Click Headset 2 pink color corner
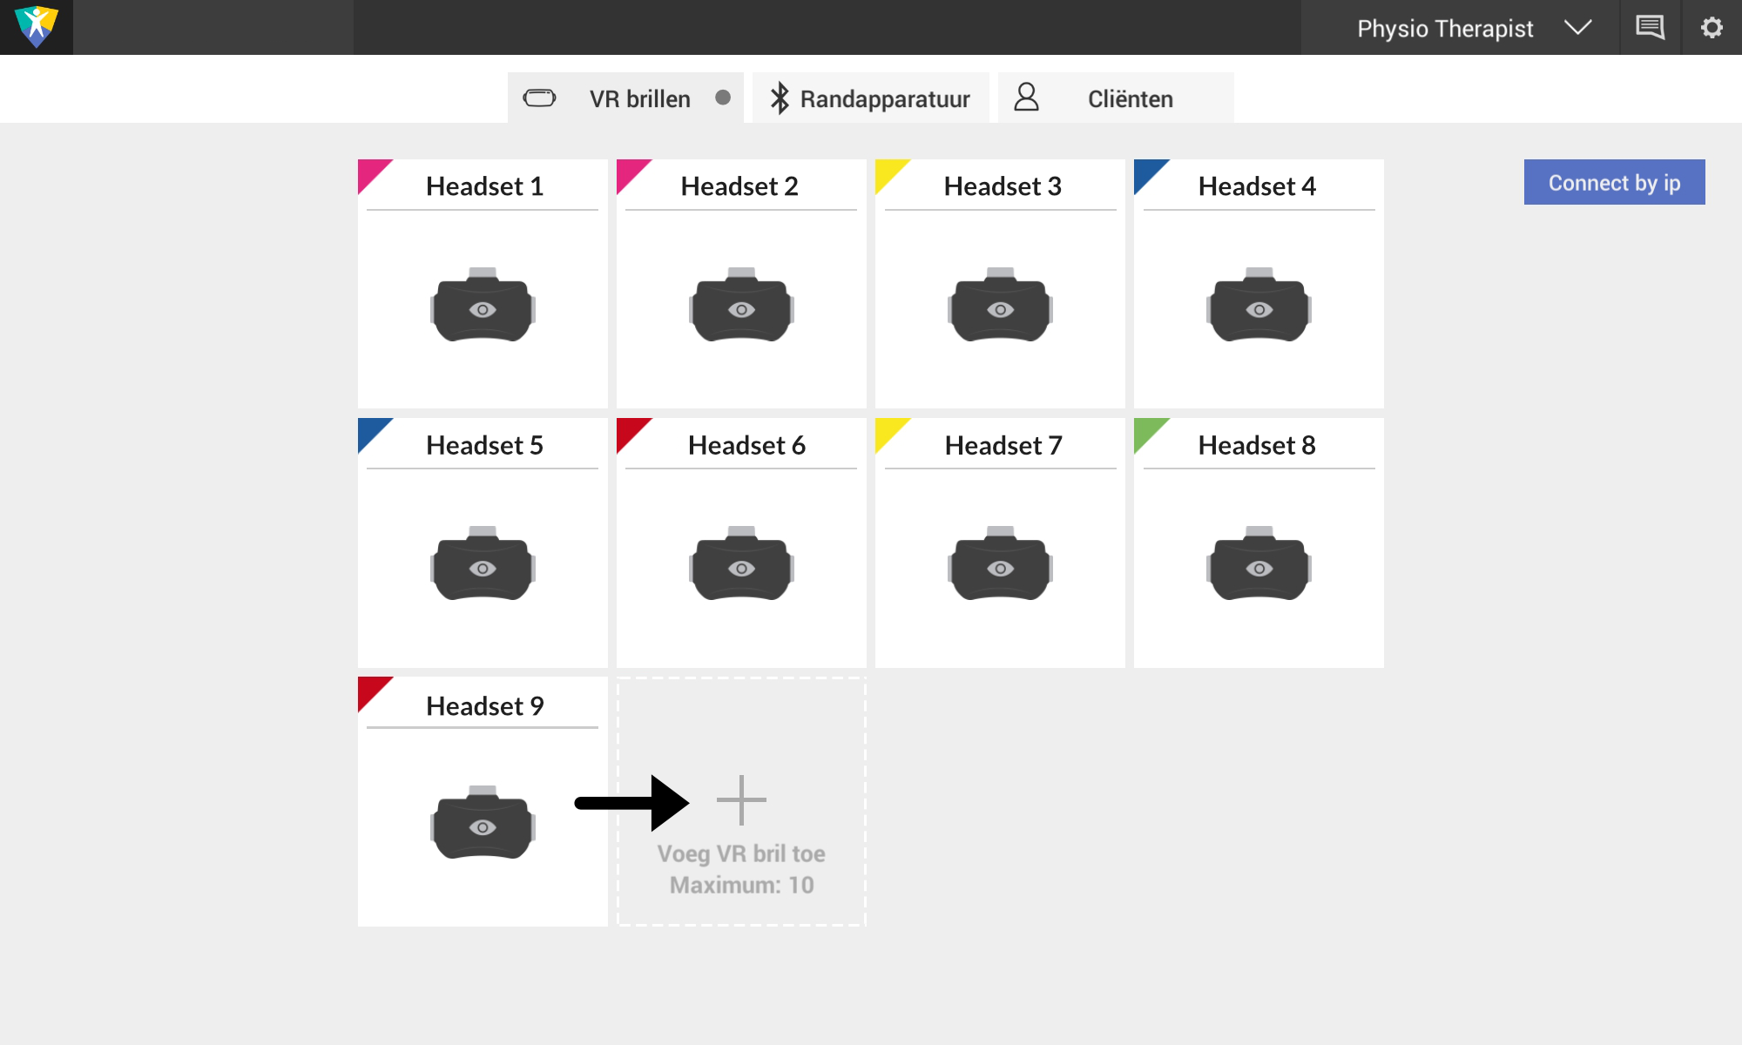 coord(629,171)
